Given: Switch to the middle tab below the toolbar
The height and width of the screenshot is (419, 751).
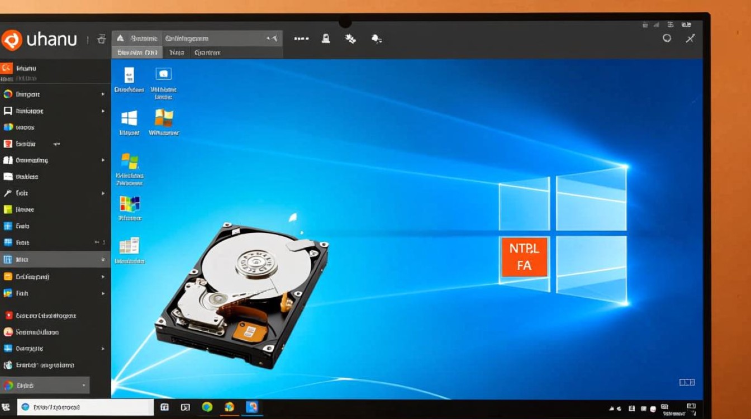Looking at the screenshot, I should click(177, 52).
